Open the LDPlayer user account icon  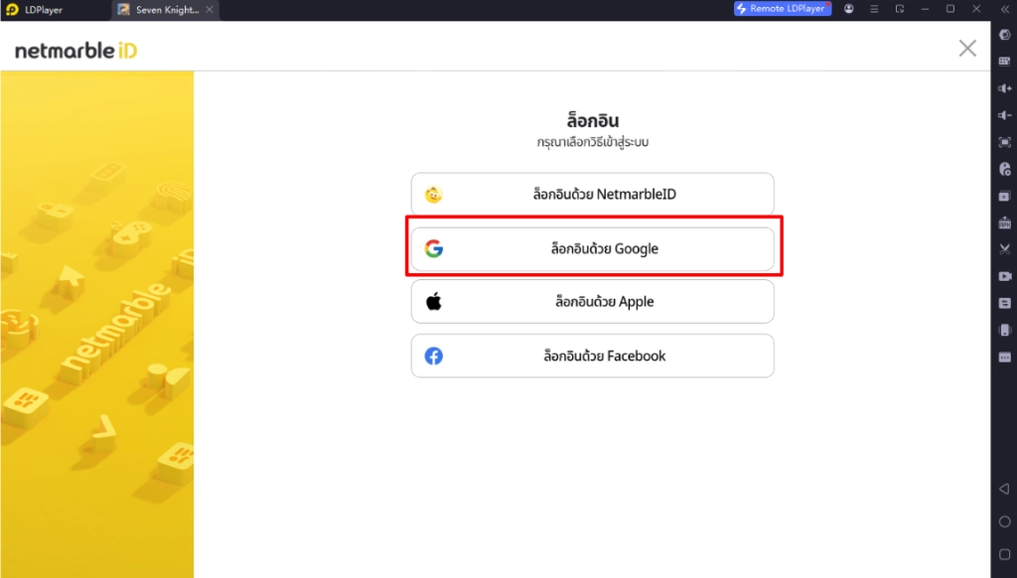click(849, 9)
